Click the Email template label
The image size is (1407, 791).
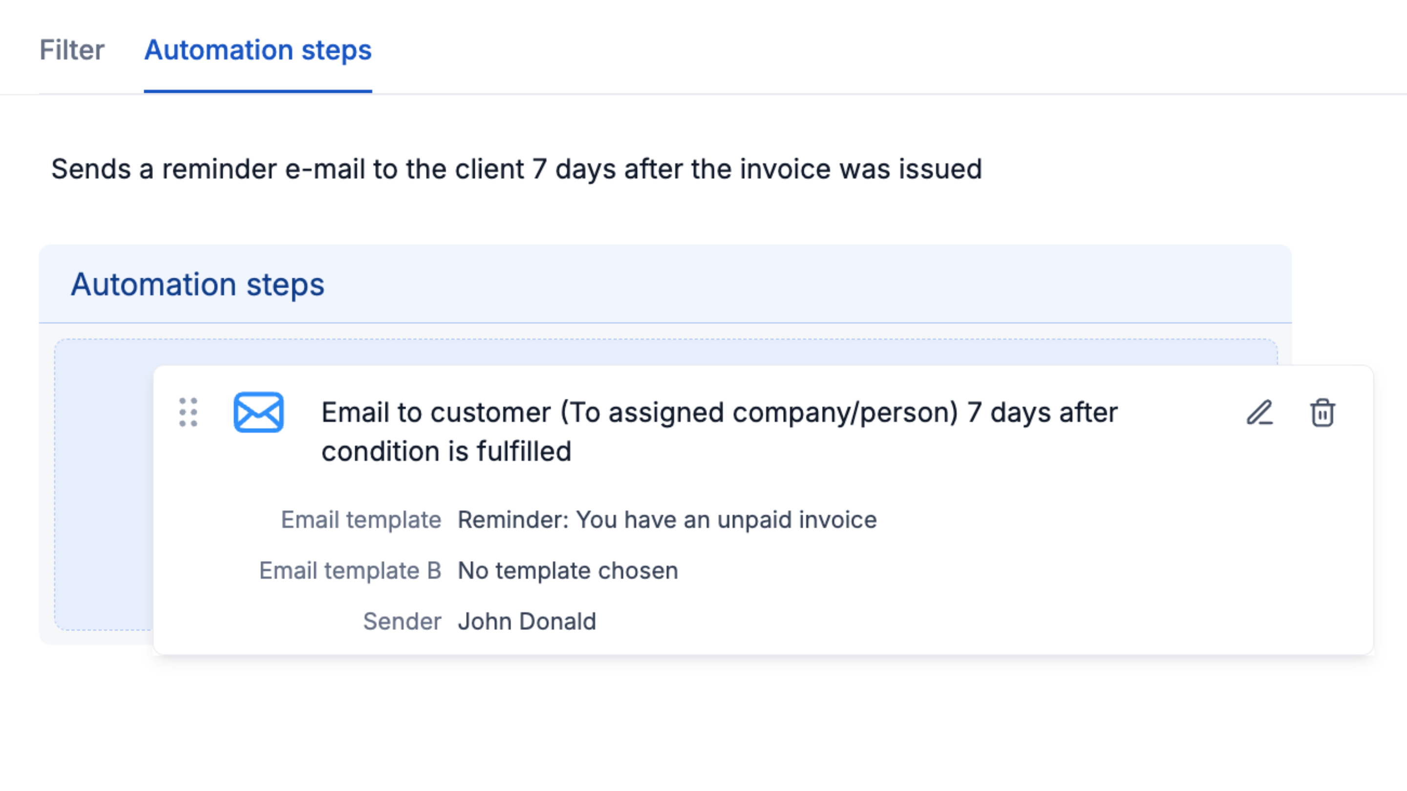(x=361, y=519)
